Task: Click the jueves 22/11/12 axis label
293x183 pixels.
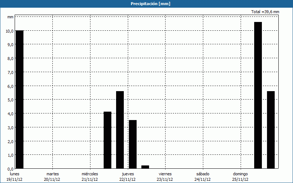Action: click(x=127, y=176)
